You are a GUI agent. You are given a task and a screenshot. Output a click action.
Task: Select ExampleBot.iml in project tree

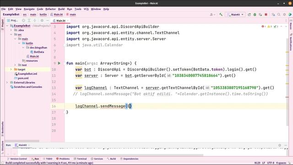[x=26, y=74]
